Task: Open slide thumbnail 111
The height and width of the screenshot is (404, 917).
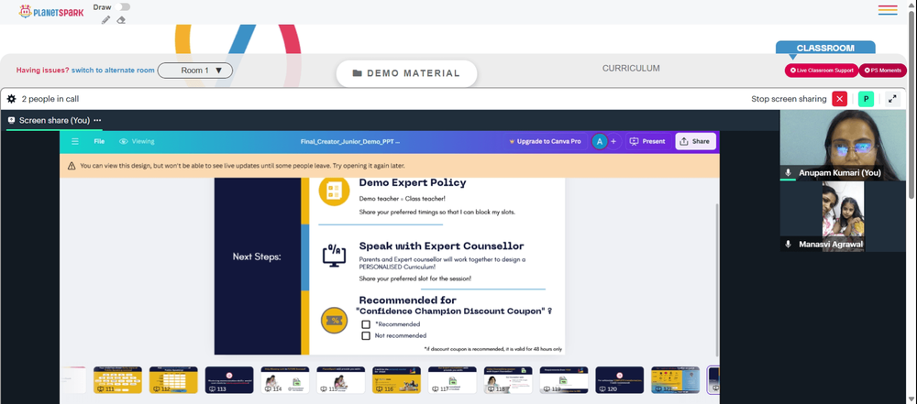Action: pyautogui.click(x=117, y=380)
